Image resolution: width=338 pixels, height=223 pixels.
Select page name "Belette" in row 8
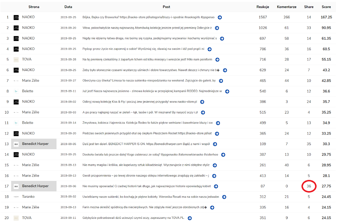27,91
